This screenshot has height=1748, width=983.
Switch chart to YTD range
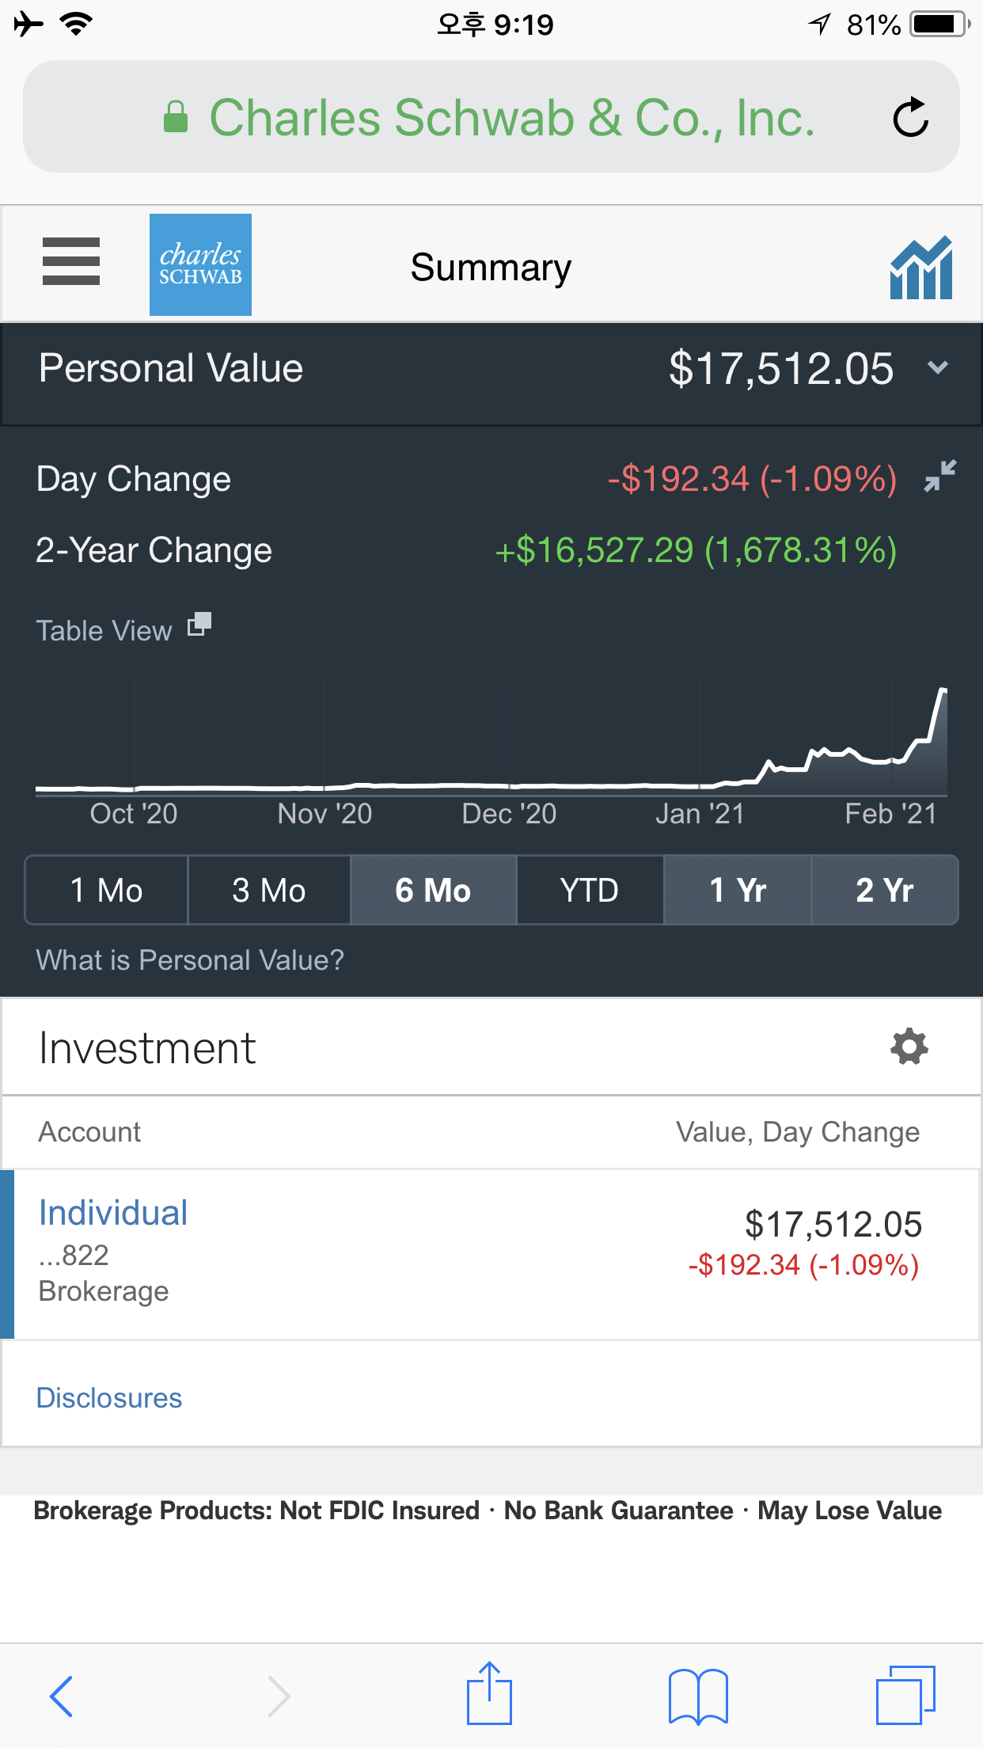(590, 890)
